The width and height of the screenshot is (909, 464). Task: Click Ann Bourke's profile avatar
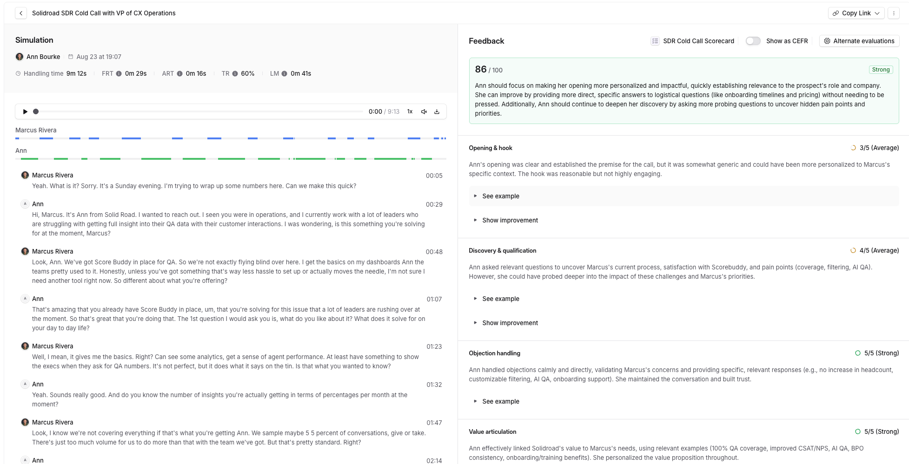[x=20, y=57]
